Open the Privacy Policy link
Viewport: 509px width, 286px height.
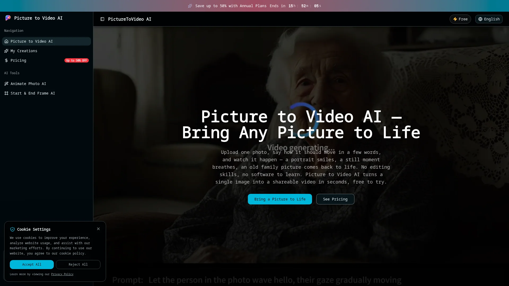coord(62,274)
